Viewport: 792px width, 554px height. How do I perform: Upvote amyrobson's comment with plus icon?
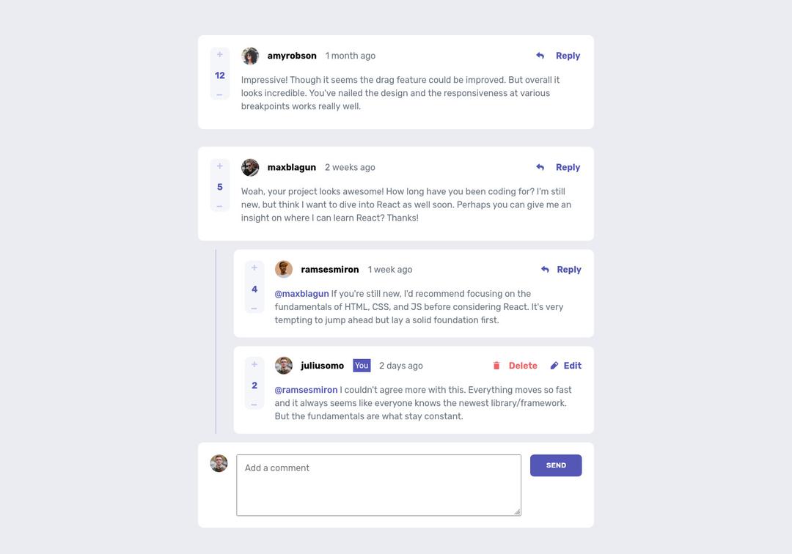(x=219, y=55)
